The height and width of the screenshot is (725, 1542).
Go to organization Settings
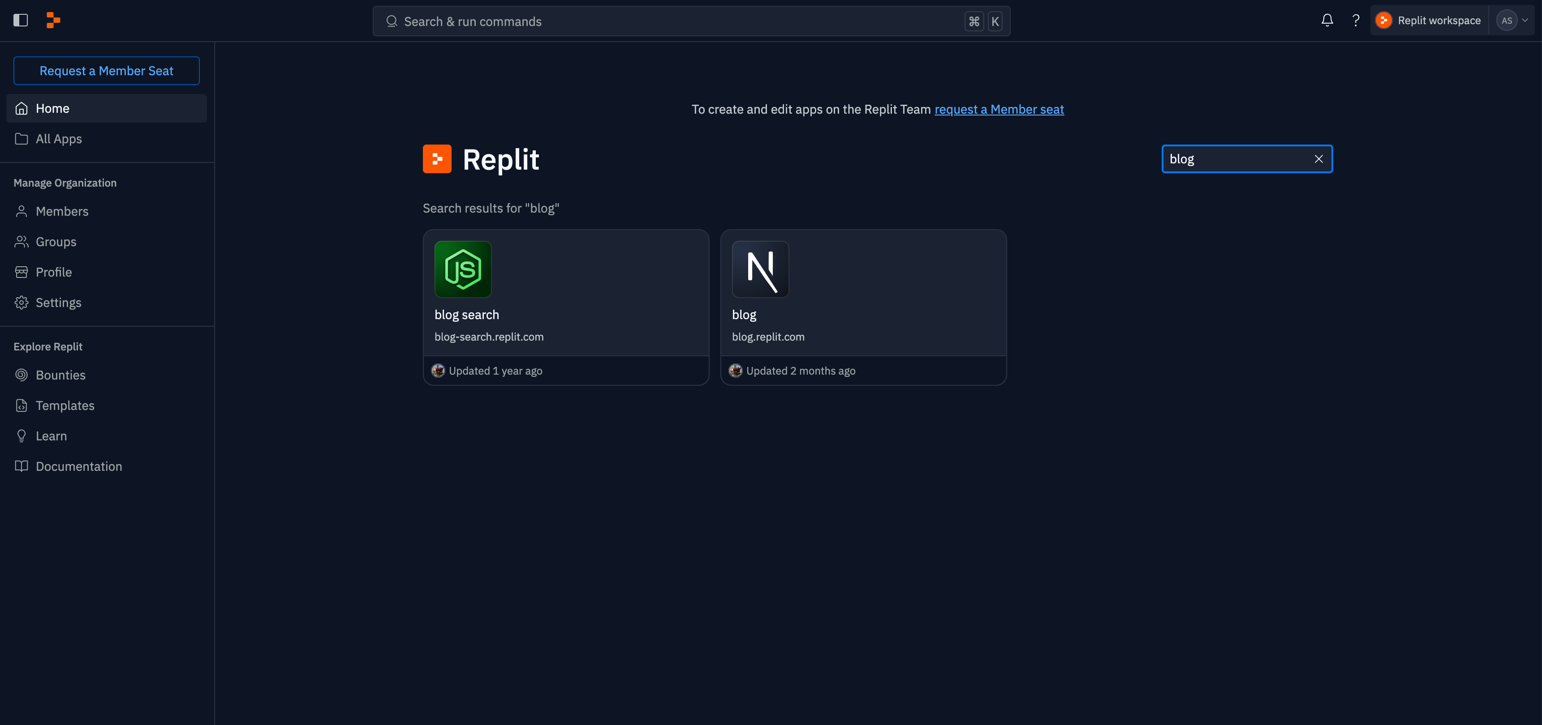pyautogui.click(x=58, y=303)
